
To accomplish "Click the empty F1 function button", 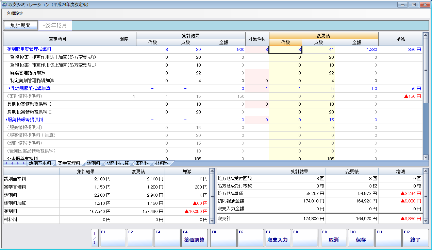I will click(x=113, y=238).
